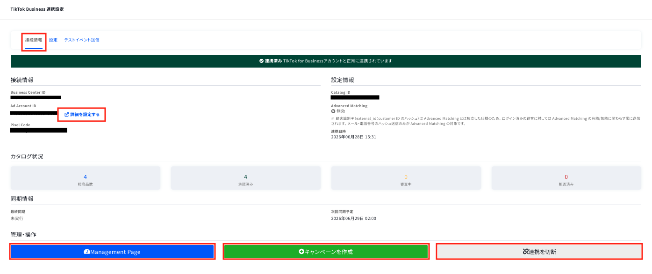Open the テストイベント送信 tab
This screenshot has width=652, height=274.
82,40
